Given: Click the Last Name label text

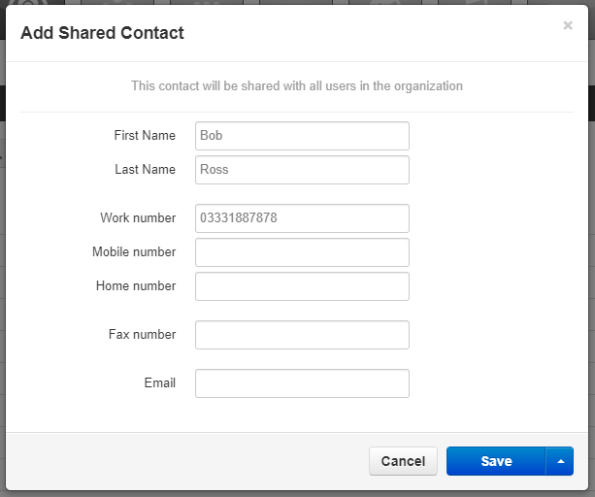Looking at the screenshot, I should point(145,169).
